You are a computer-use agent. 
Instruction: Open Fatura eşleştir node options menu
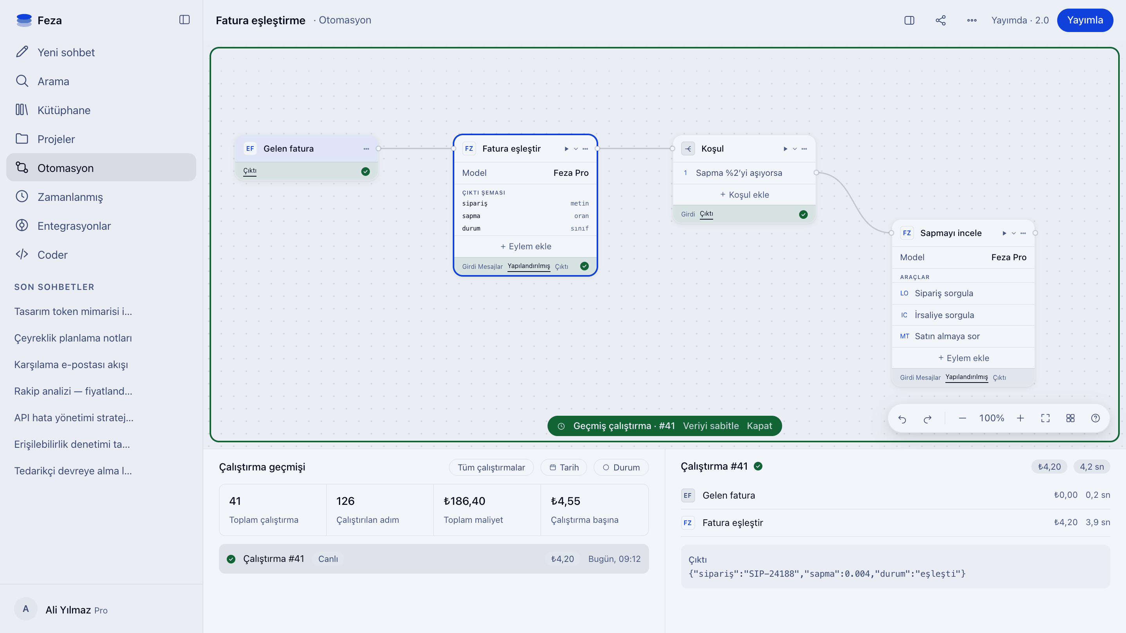click(585, 149)
